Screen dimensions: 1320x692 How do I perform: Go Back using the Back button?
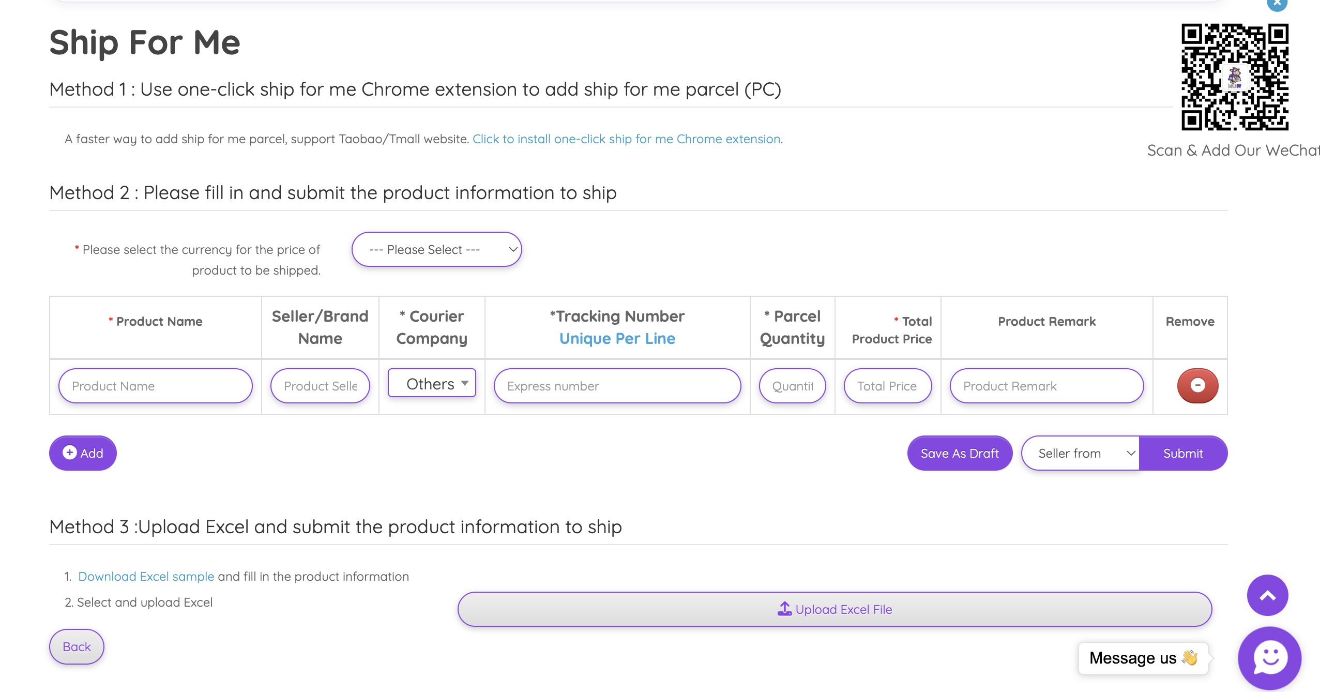tap(77, 646)
